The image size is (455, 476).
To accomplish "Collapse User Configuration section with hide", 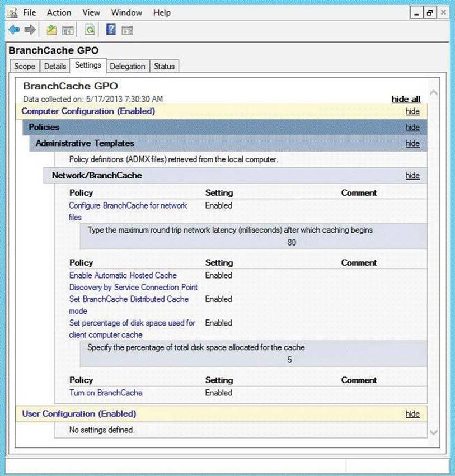I will 412,414.
